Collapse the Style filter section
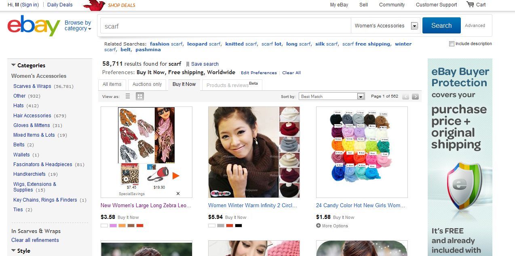The image size is (515, 256). [13, 250]
